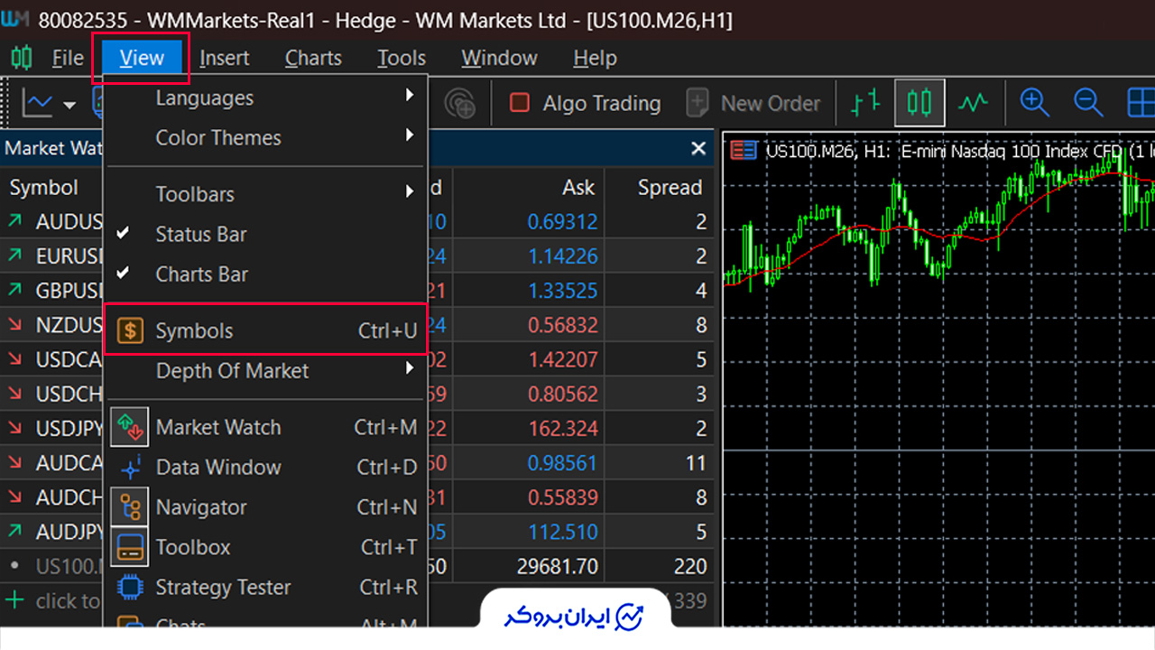Close the Market Watch panel
This screenshot has height=650, width=1155.
[x=698, y=148]
